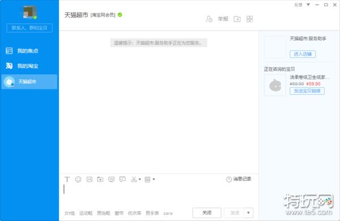The height and width of the screenshot is (221, 340).
Task: Click 进入店铺 enter shop button
Action: click(303, 54)
